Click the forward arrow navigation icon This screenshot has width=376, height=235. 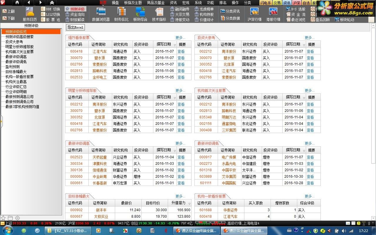point(40,3)
